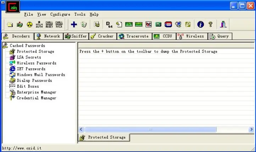Screen dimensions: 256x152
Task: Switch to the Traceroute tab
Action: [134, 36]
